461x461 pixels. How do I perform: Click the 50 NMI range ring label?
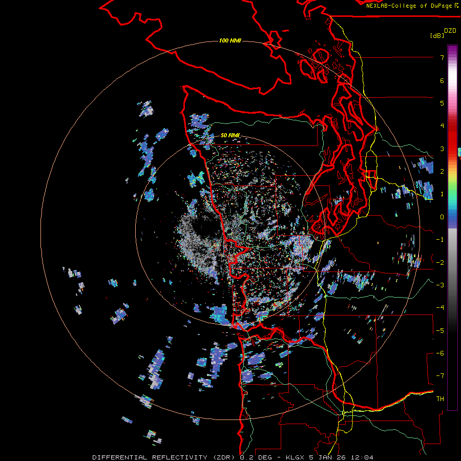click(x=230, y=135)
